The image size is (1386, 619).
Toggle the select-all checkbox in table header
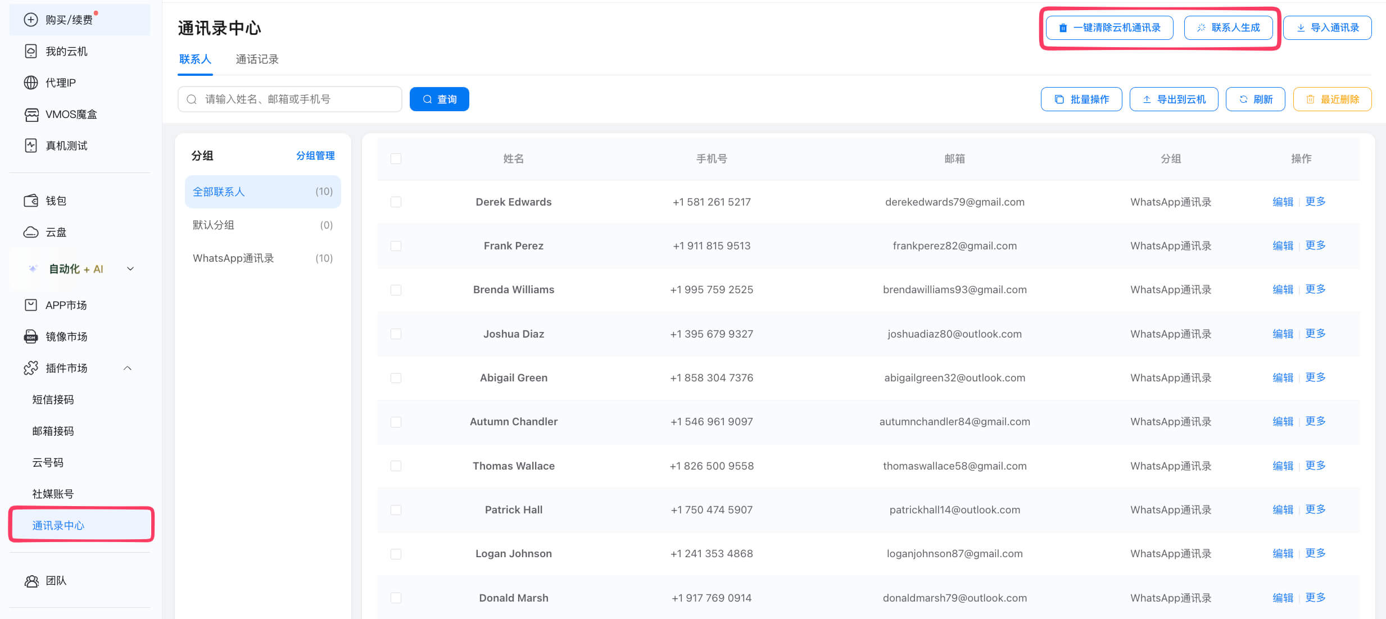[x=396, y=159]
